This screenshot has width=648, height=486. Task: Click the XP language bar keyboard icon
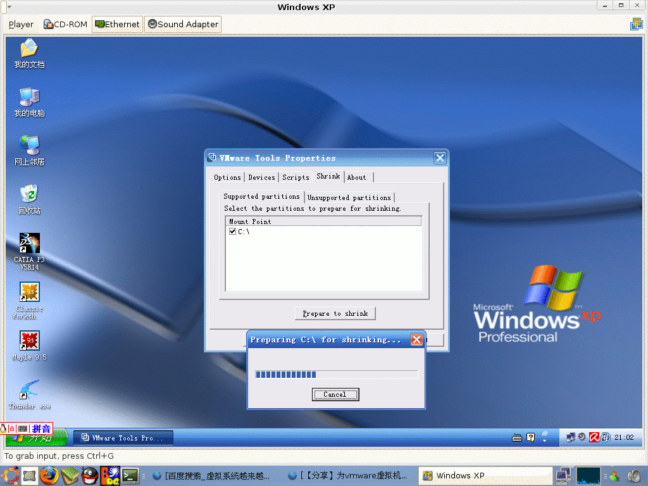tap(516, 438)
